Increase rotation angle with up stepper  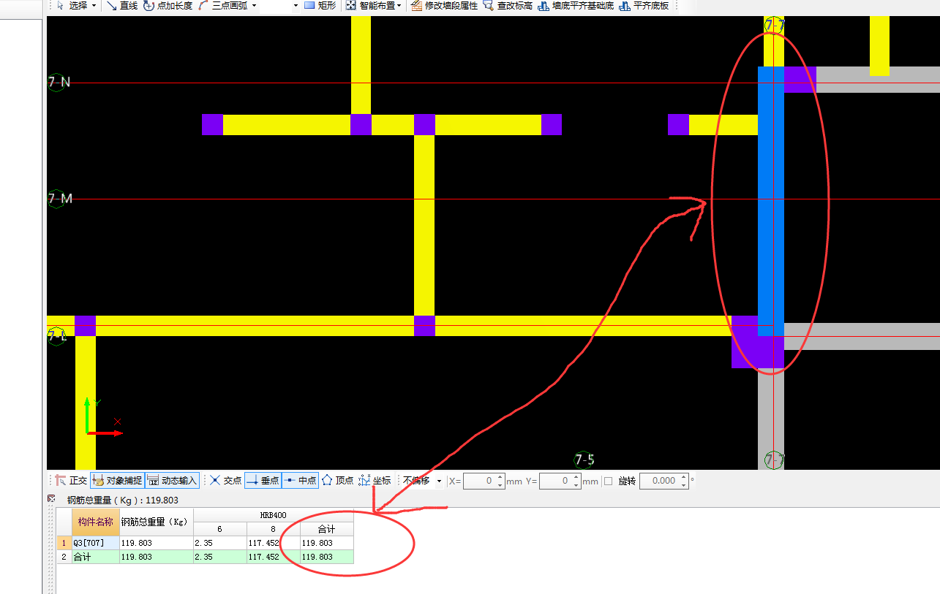pos(684,477)
